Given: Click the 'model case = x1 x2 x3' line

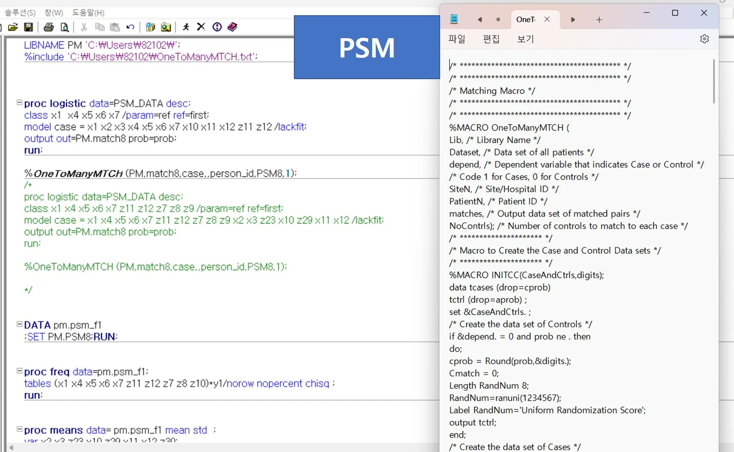Looking at the screenshot, I should click(165, 127).
